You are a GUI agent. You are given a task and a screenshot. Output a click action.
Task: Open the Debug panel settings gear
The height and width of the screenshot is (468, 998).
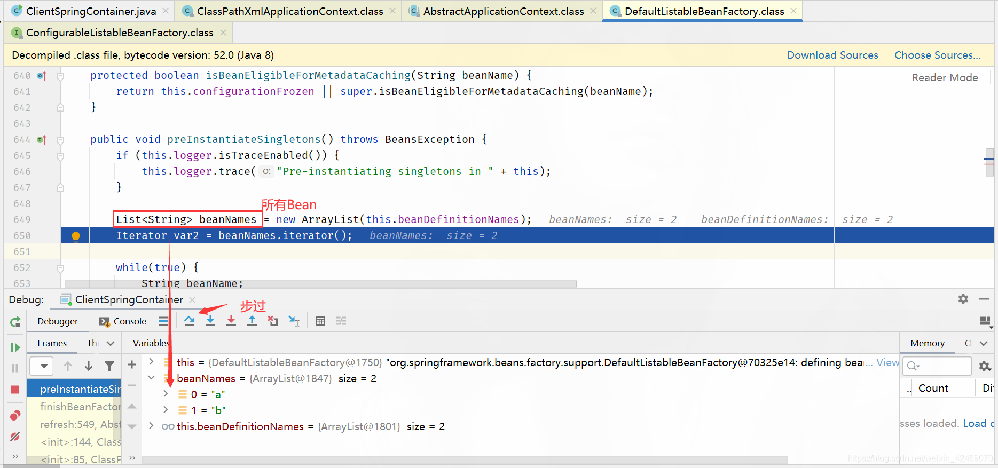(x=963, y=299)
